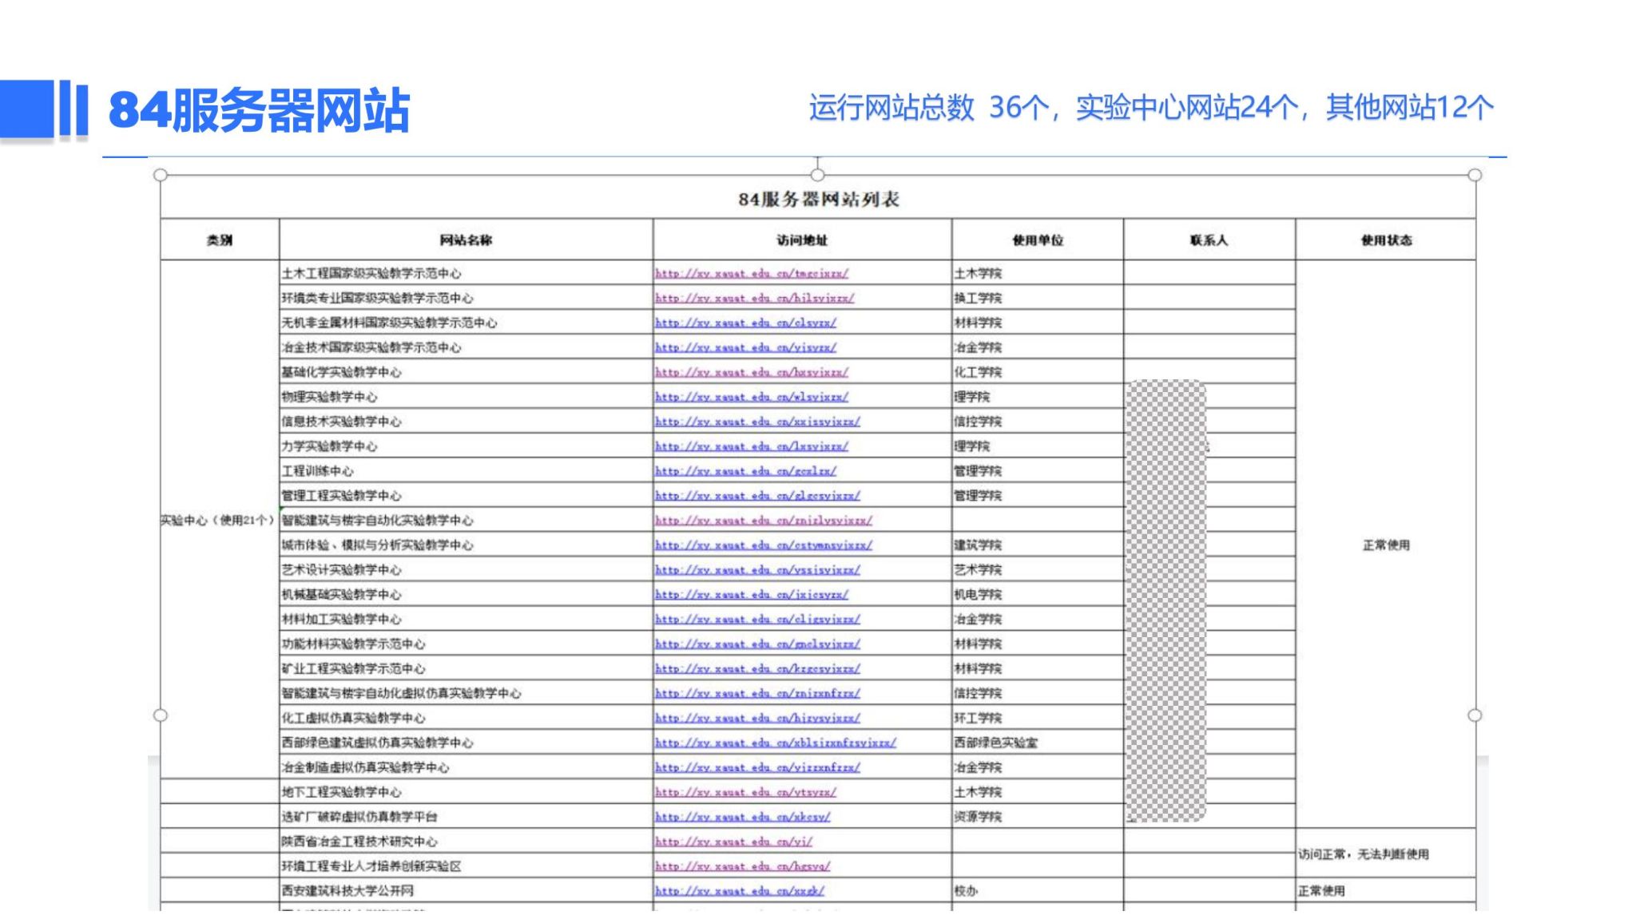Open the 城市体验、模拟与分析实验教学中心 link
The width and height of the screenshot is (1636, 919).
pos(764,545)
